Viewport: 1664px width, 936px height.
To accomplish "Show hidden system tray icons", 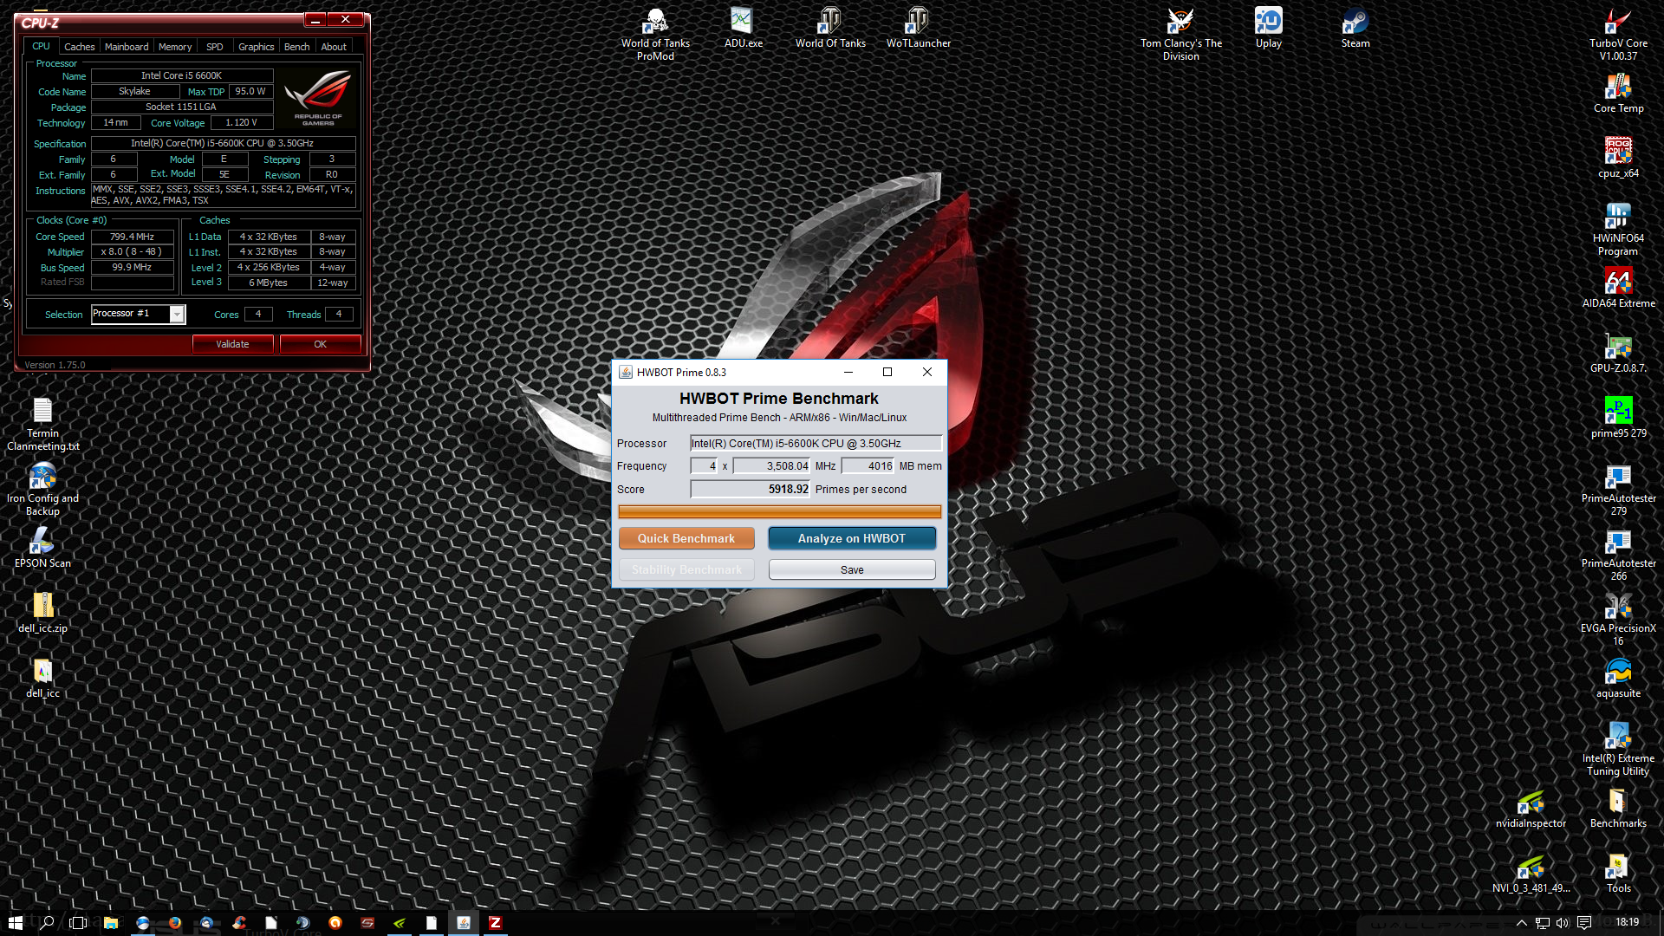I will tap(1521, 923).
